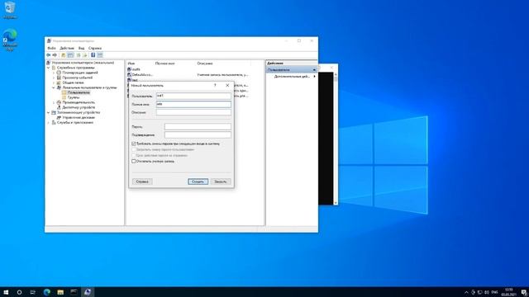Click the Справка button in dialog
This screenshot has width=529, height=297.
(142, 181)
